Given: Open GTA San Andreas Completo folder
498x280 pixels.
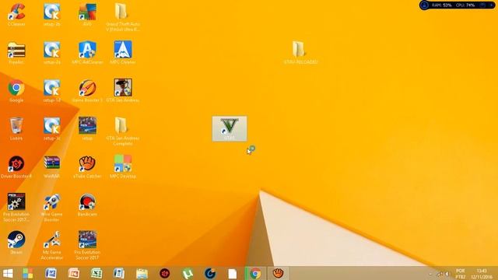Looking at the screenshot, I should click(123, 131).
